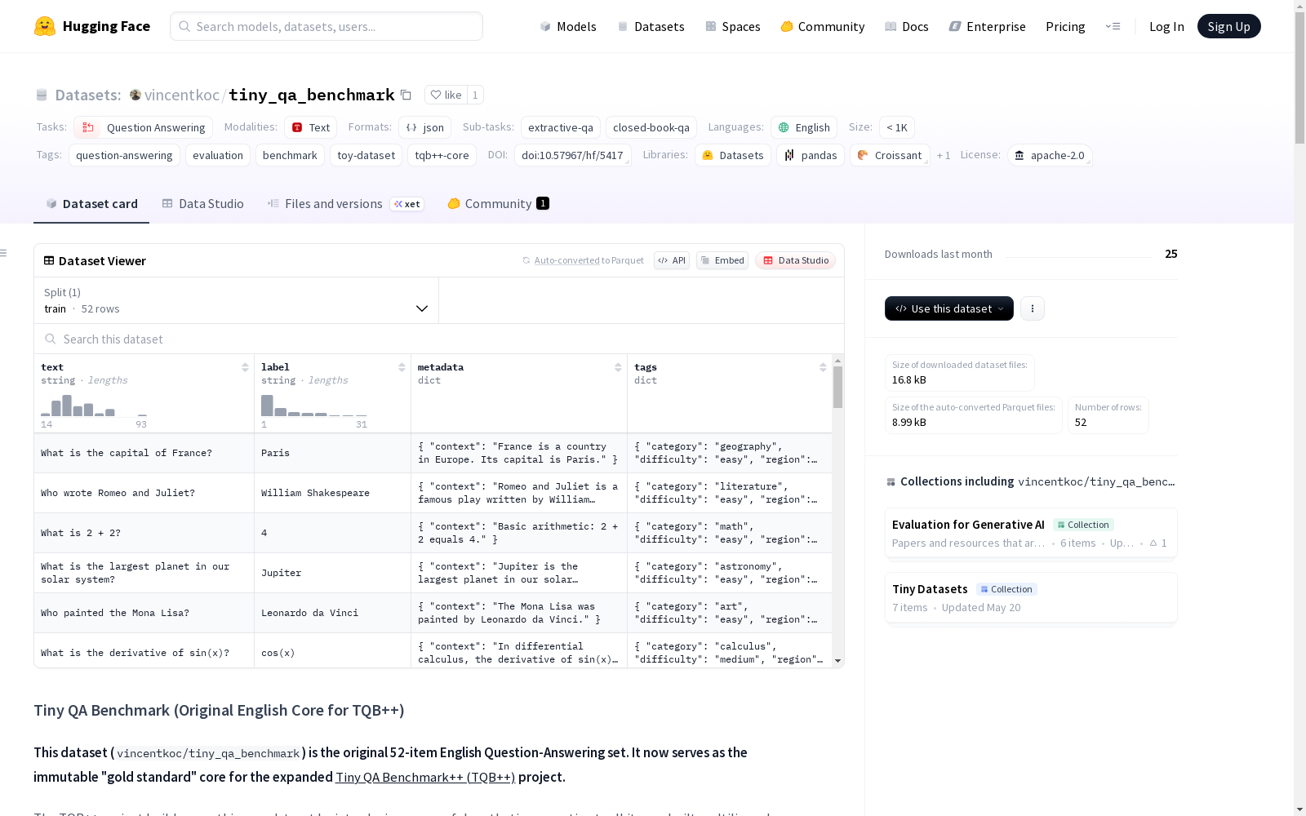Viewport: 1306px width, 816px height.
Task: Click the Hugging Face logo icon
Action: pos(45,26)
